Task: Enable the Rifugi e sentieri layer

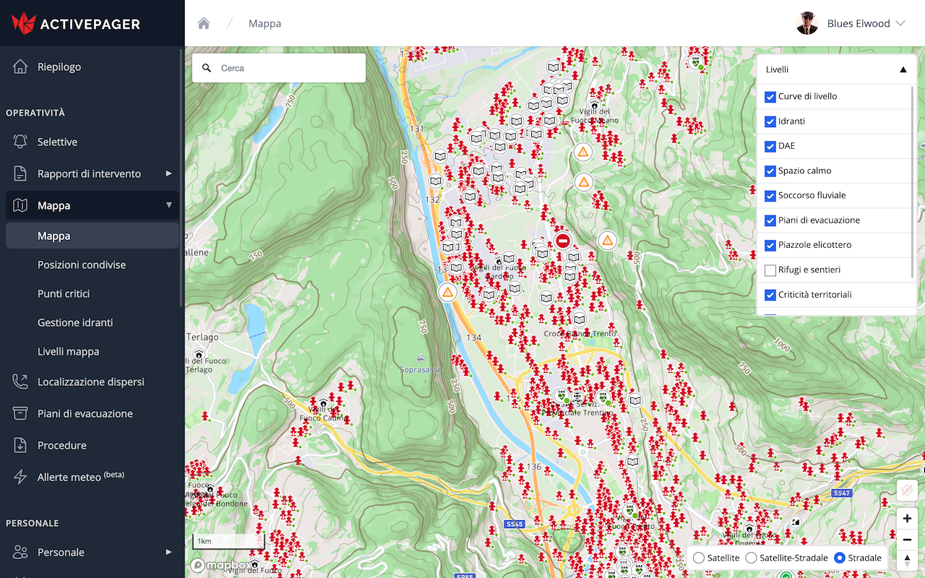Action: [770, 270]
